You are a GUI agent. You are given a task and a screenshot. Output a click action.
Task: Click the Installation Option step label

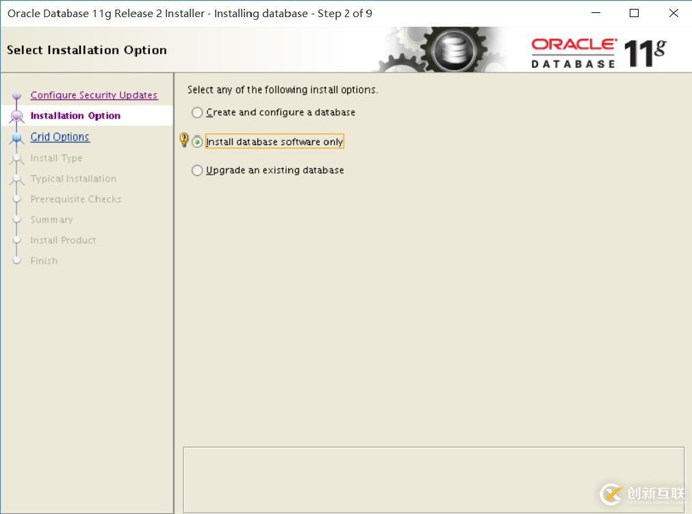(75, 116)
